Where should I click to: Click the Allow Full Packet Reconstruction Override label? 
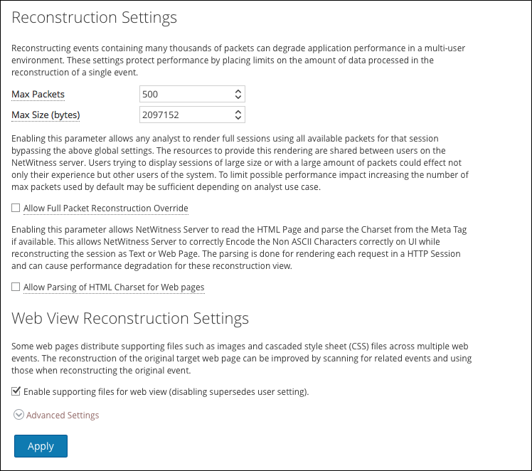tap(106, 208)
